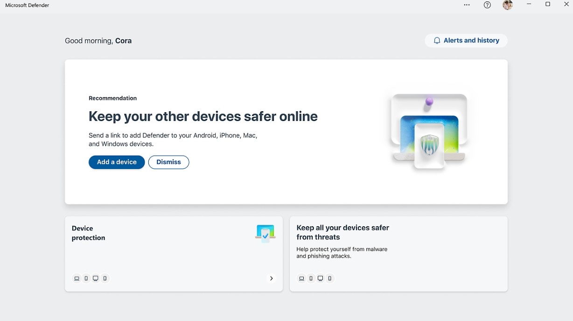Click the Good morning, Cora greeting
The image size is (573, 321).
click(98, 41)
